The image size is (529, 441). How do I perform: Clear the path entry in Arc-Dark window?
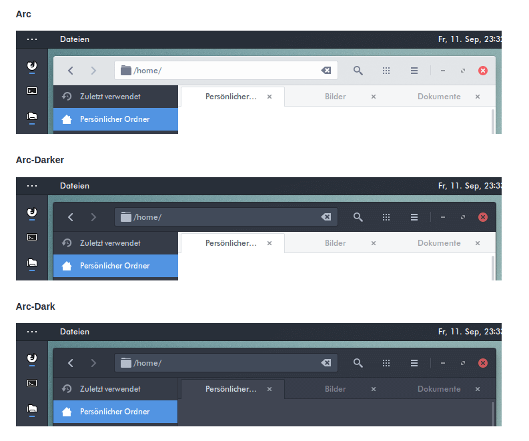coord(326,362)
